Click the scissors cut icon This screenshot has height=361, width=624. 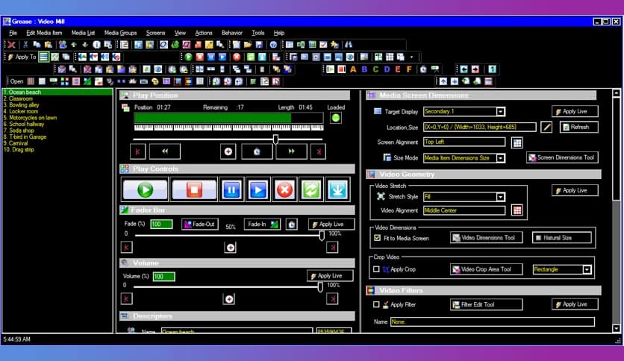click(x=25, y=45)
